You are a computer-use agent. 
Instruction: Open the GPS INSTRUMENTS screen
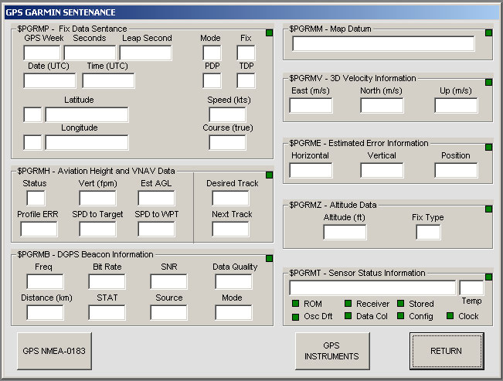pyautogui.click(x=332, y=351)
